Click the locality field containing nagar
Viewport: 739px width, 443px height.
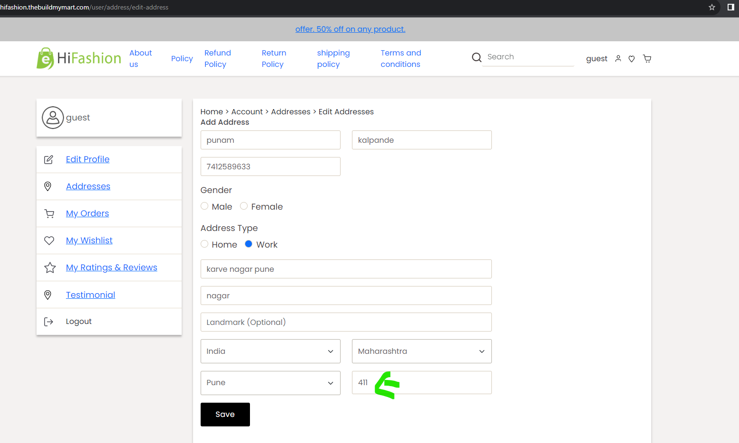click(x=346, y=295)
